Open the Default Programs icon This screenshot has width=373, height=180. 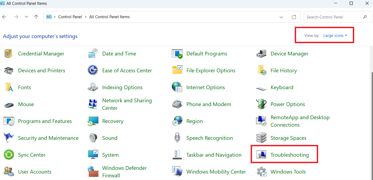click(x=177, y=54)
